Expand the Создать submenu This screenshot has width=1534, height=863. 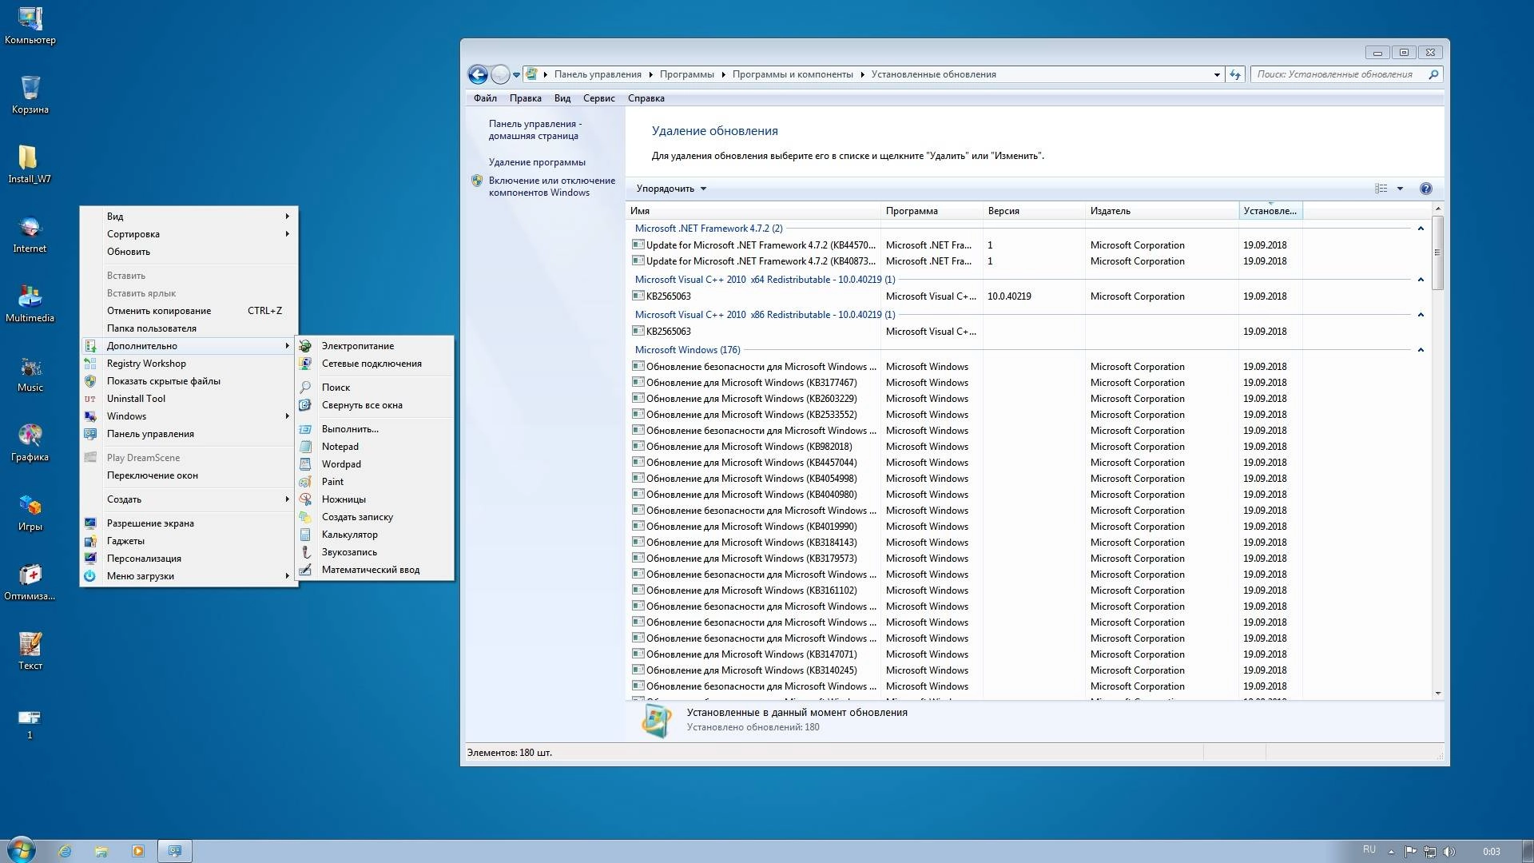click(x=189, y=499)
